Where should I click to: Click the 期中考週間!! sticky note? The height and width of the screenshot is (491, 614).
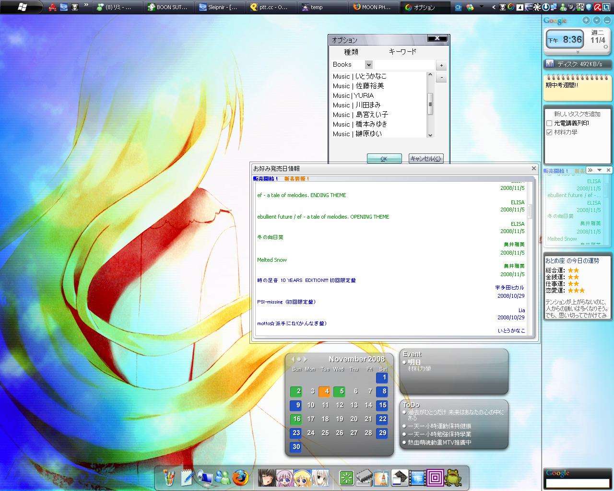tap(578, 89)
